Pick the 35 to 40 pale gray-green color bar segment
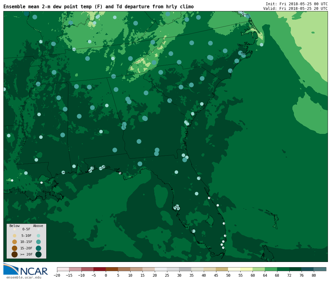This screenshot has height=281, width=331. click(198, 269)
